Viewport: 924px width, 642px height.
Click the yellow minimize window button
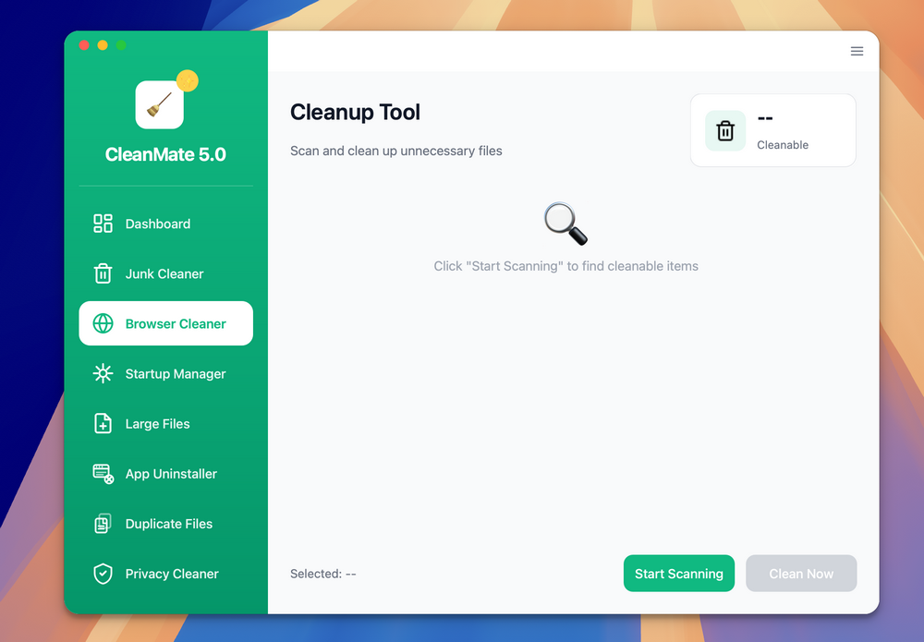103,45
